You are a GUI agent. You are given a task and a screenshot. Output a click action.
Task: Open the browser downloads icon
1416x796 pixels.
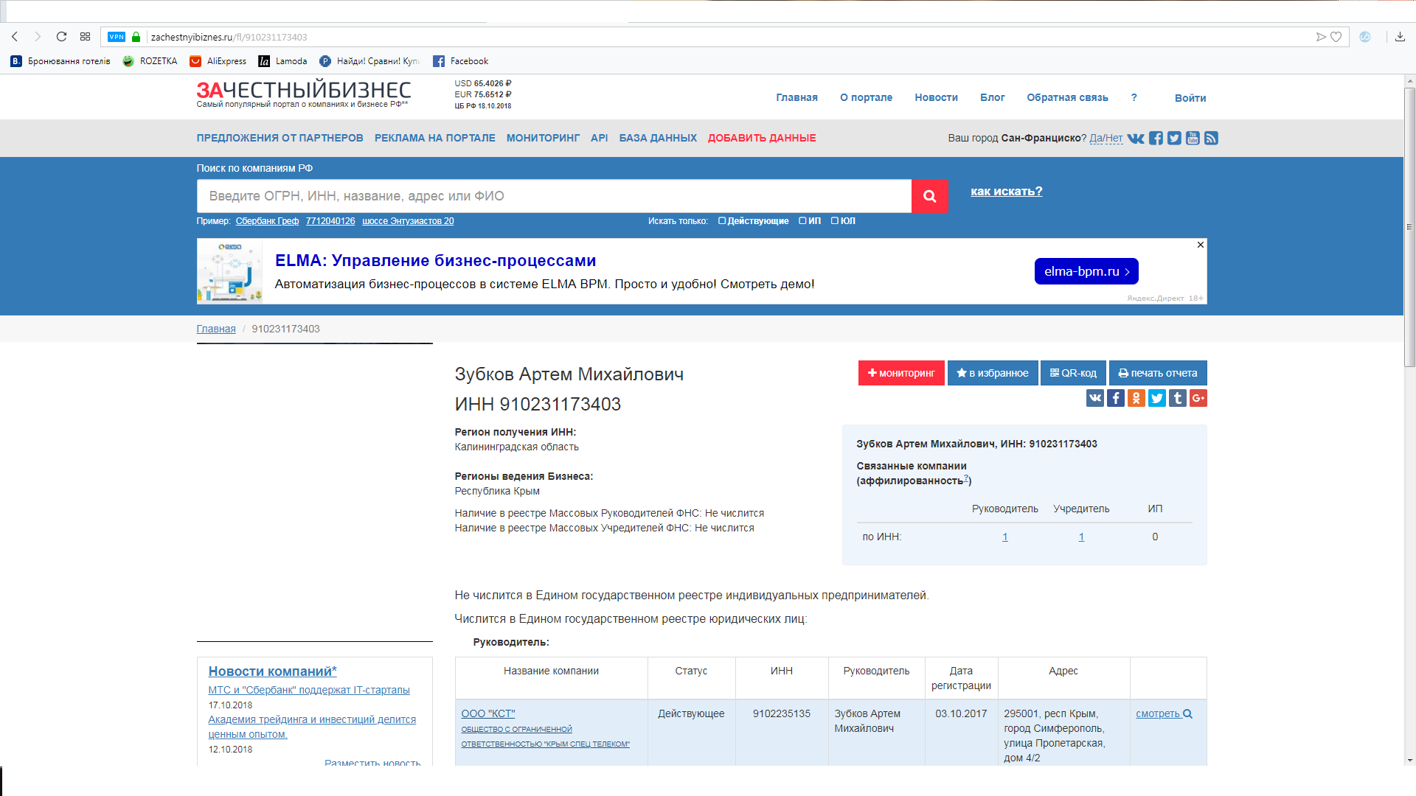tap(1400, 37)
